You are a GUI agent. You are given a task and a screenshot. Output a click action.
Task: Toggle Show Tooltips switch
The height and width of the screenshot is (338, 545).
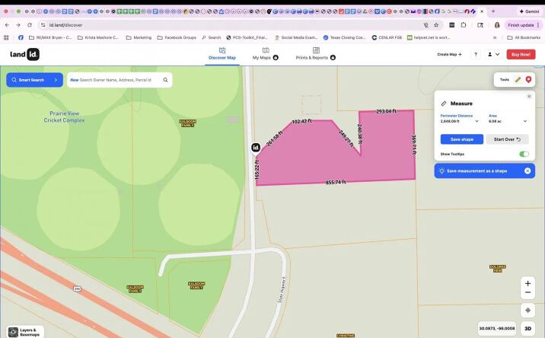point(524,154)
